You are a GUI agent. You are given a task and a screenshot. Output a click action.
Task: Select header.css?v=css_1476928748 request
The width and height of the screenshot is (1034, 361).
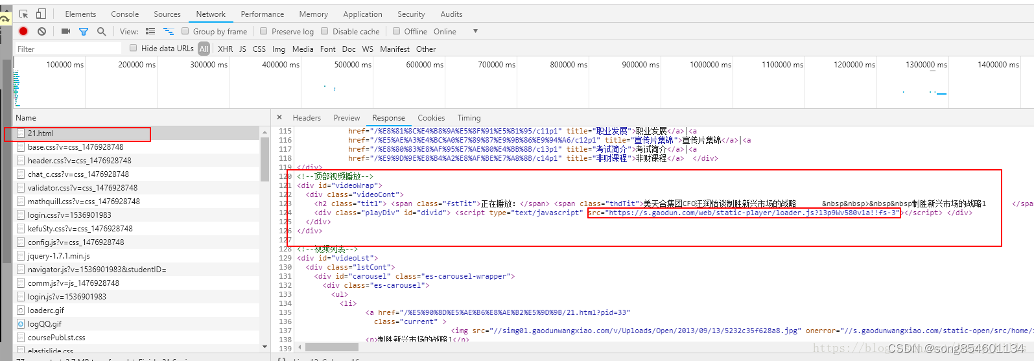click(136, 160)
